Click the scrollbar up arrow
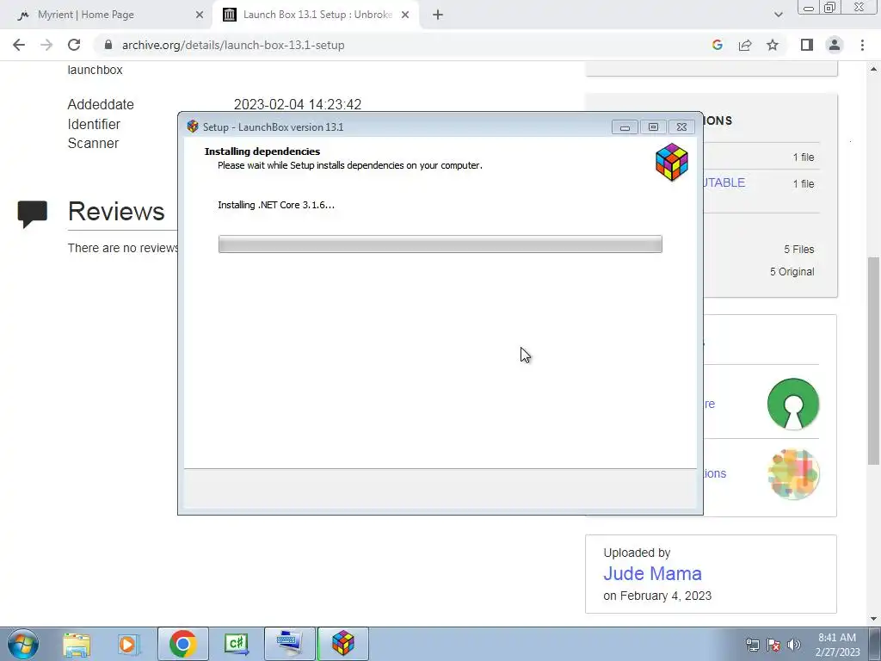 coord(873,69)
